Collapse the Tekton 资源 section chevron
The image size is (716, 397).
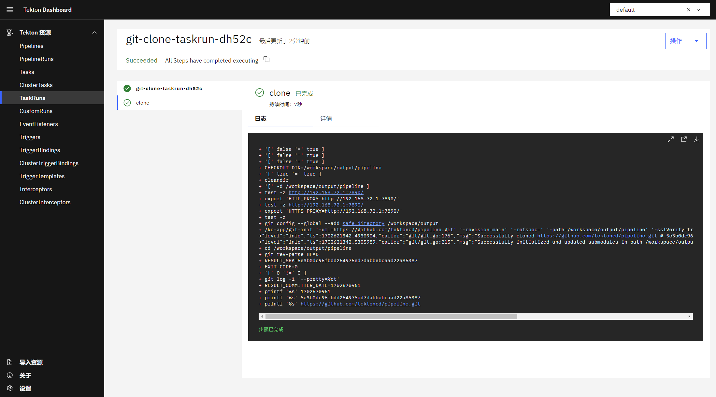(94, 33)
